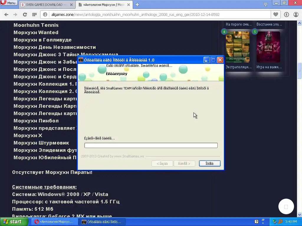Viewport: 302px width, 226px height.
Task: Click the site info globe icon
Action: coord(45,15)
